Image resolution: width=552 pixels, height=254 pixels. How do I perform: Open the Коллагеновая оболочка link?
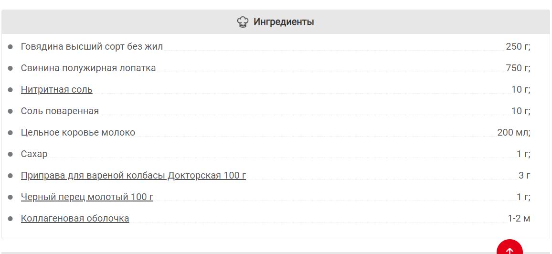click(x=75, y=218)
